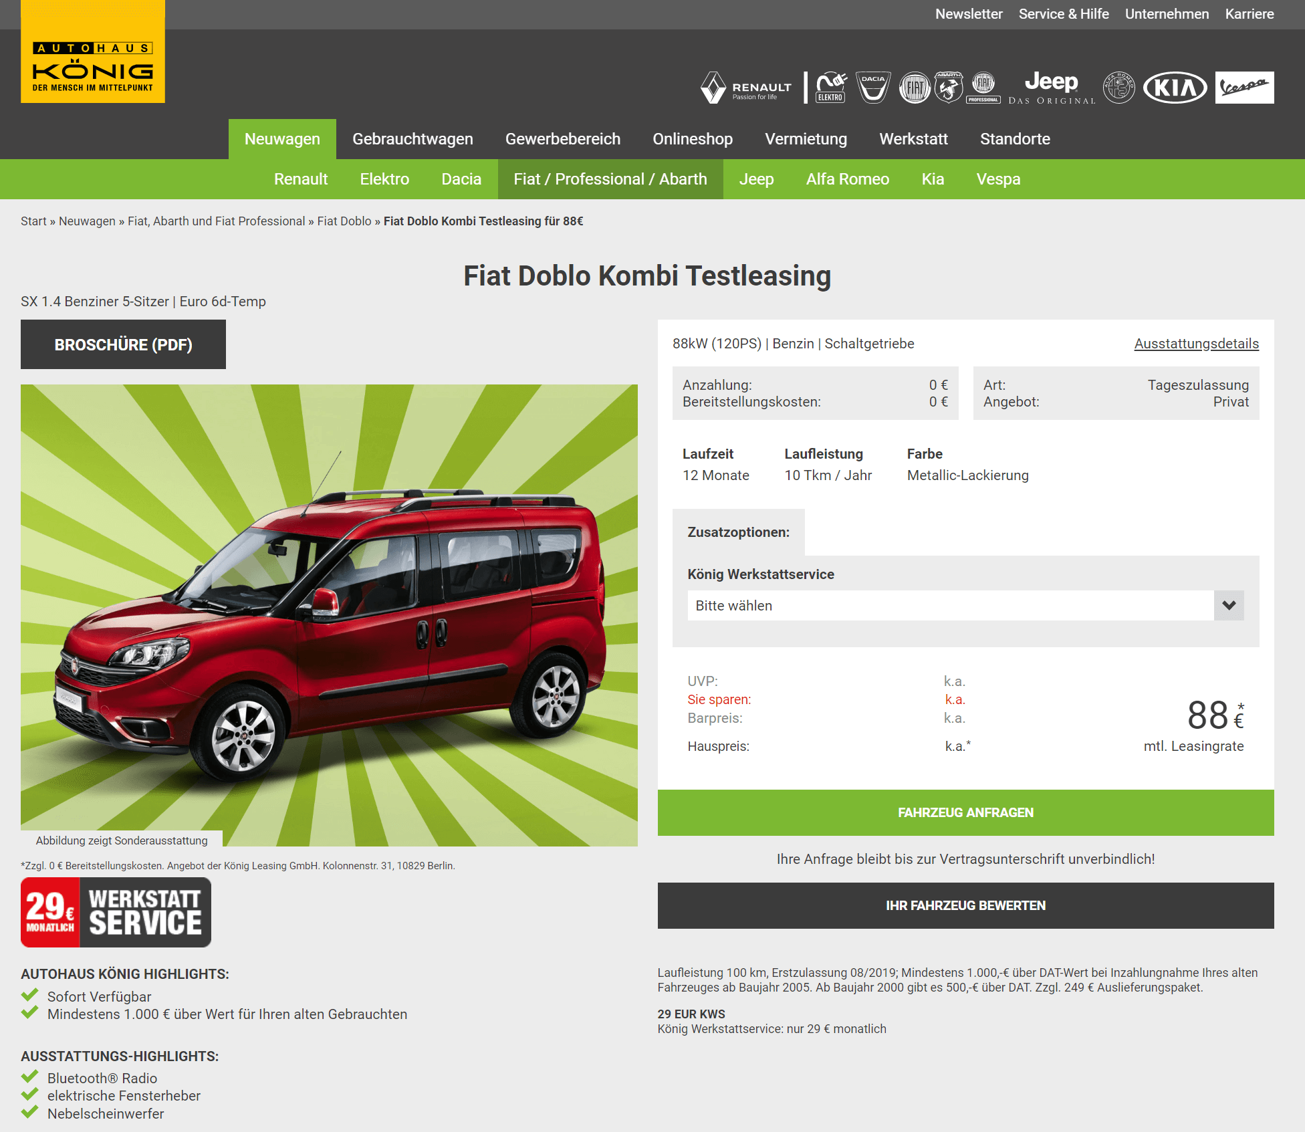Open the Ausstattungsdetails link
1305x1132 pixels.
click(x=1196, y=344)
